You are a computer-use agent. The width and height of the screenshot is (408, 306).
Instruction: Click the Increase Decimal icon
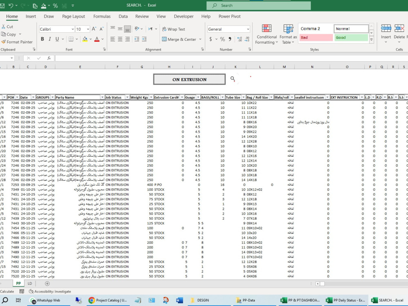point(239,39)
